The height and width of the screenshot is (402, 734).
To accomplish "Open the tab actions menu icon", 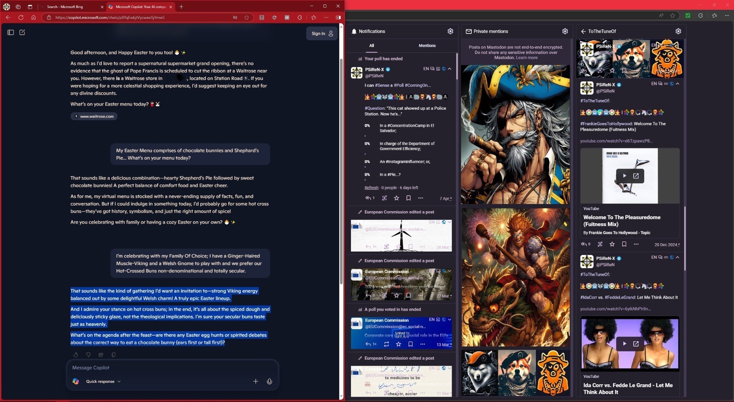I will (30, 7).
